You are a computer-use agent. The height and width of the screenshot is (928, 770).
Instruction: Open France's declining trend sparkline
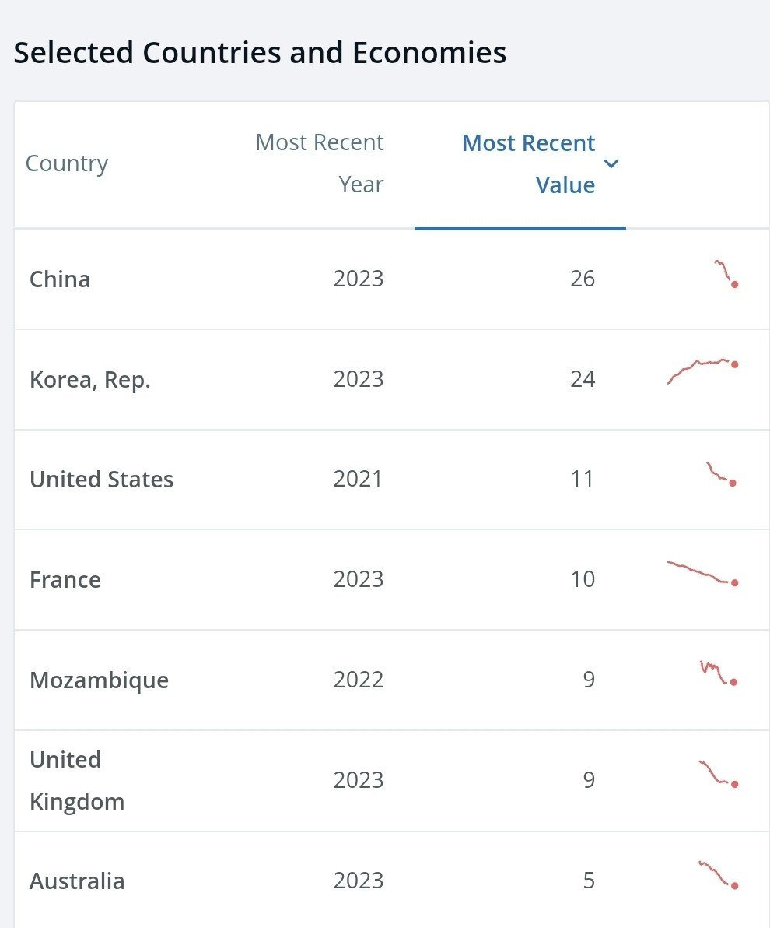[x=702, y=573]
